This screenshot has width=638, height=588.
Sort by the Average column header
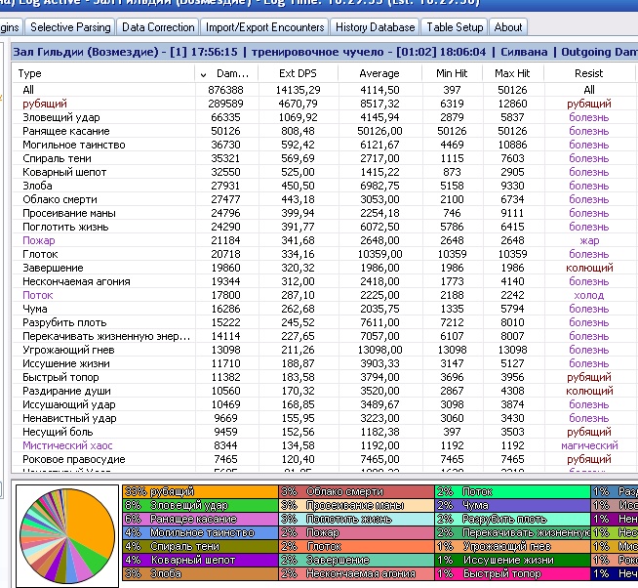(x=379, y=73)
